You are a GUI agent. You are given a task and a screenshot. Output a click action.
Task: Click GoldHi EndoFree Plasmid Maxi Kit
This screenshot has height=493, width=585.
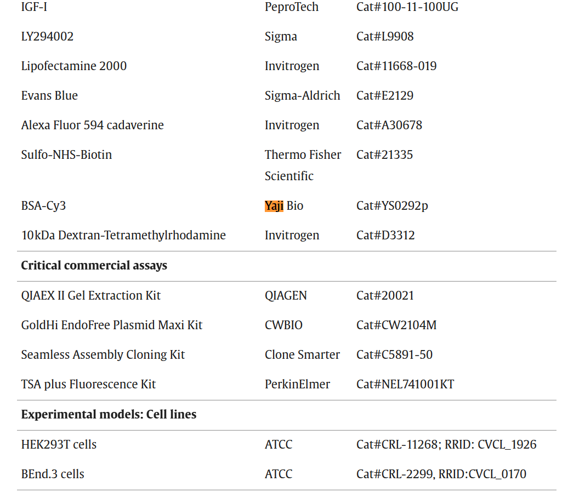(111, 325)
